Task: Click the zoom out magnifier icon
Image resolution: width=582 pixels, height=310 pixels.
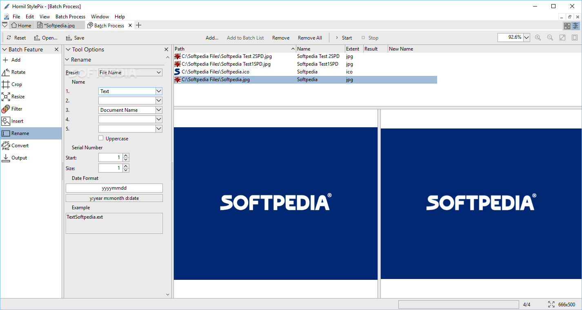Action: 550,38
